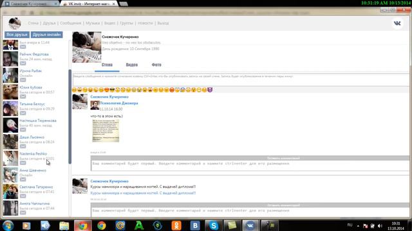Click the friends list scrollbar

[x=70, y=117]
